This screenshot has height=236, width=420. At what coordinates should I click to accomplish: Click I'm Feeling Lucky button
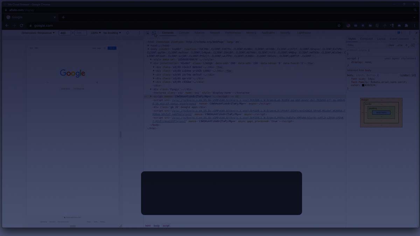(x=79, y=89)
